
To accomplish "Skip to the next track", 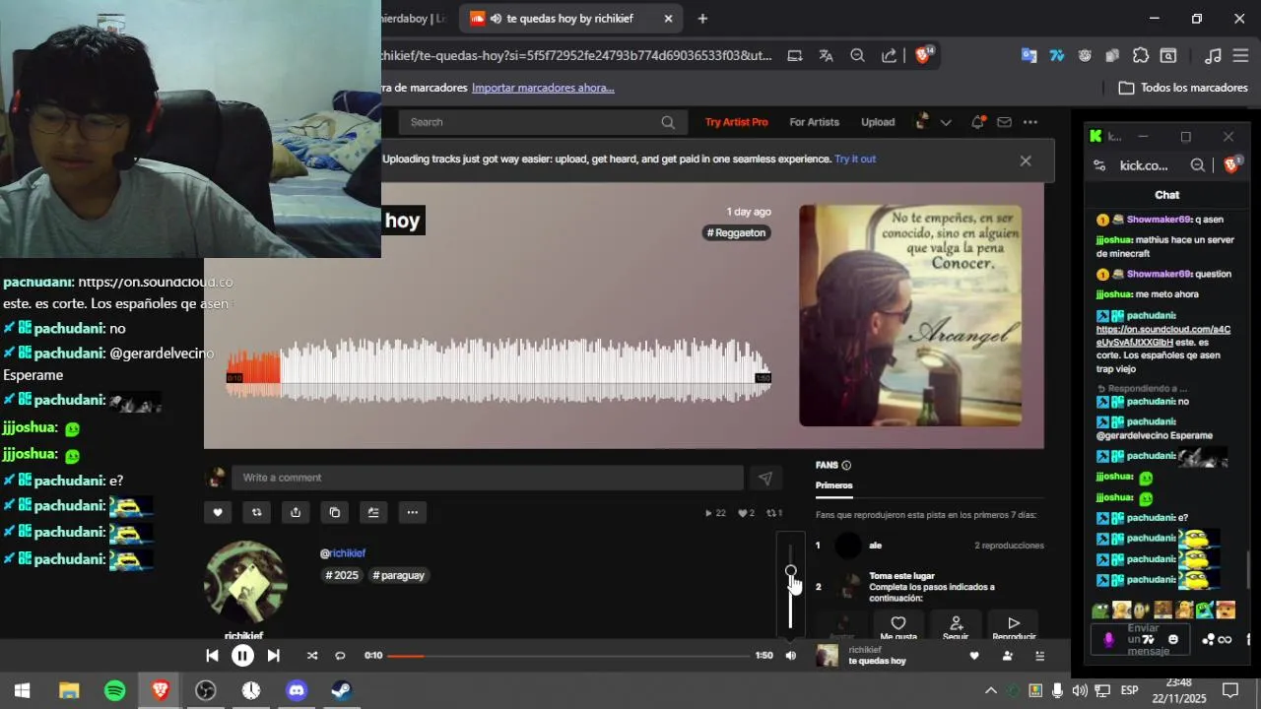I will coord(274,656).
